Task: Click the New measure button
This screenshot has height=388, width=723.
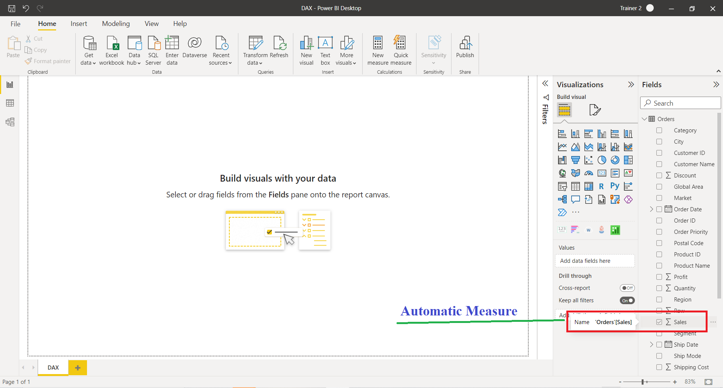Action: 378,51
